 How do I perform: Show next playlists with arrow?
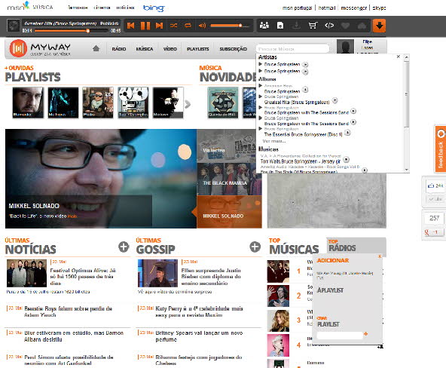(188, 104)
